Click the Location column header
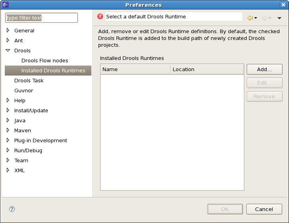Image resolution: width=289 pixels, height=223 pixels. point(207,70)
